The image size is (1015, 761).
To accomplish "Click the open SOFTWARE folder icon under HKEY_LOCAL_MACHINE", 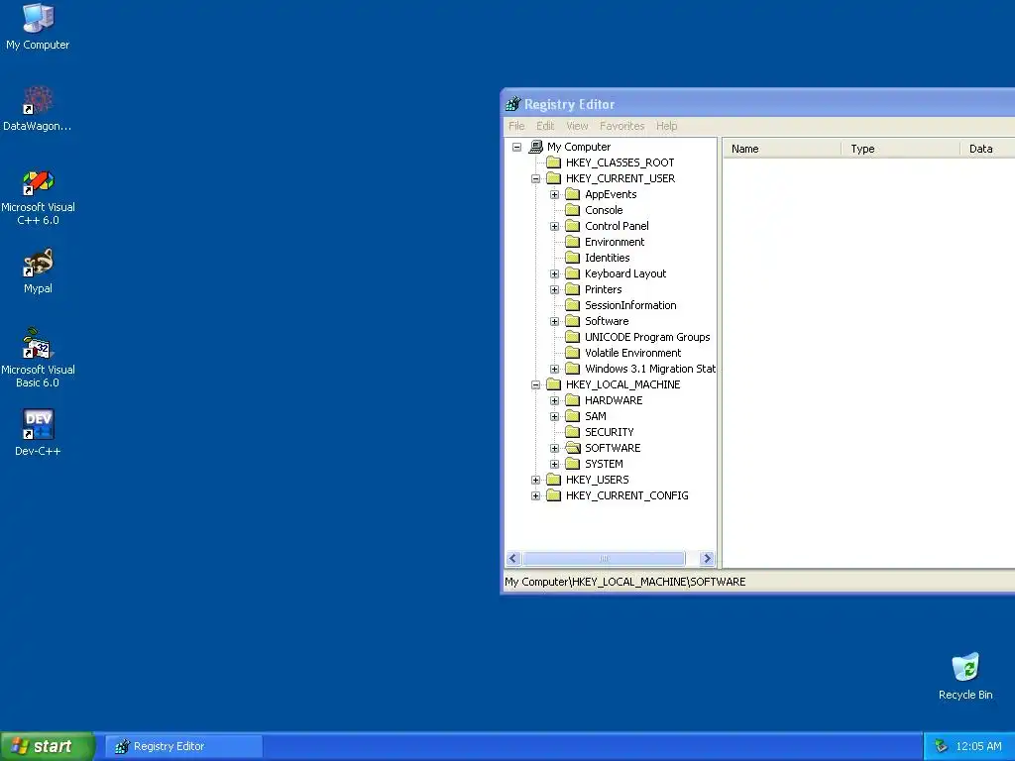I will 572,448.
